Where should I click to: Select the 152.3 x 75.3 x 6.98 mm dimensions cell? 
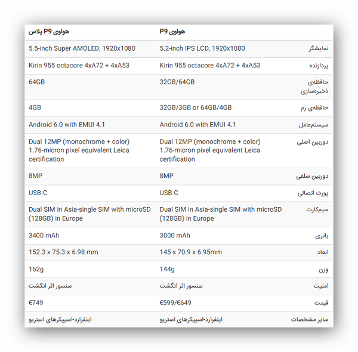(x=63, y=252)
